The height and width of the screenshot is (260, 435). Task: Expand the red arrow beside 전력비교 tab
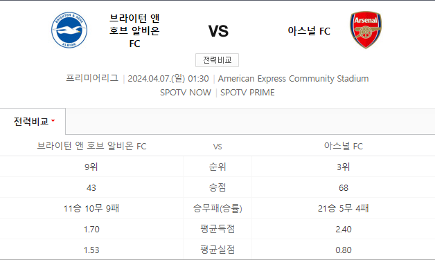[x=53, y=121]
